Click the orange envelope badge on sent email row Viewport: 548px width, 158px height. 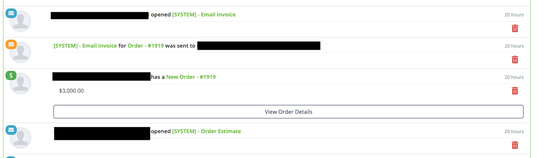(11, 44)
